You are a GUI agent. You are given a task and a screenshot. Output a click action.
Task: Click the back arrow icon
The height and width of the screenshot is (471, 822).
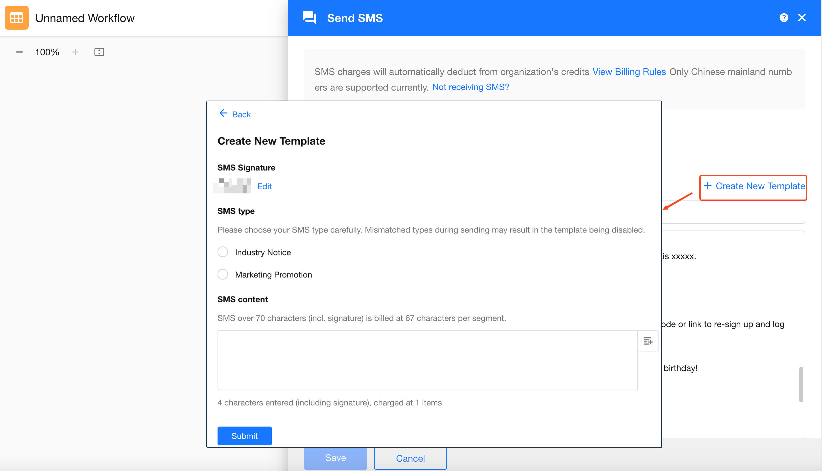[223, 114]
